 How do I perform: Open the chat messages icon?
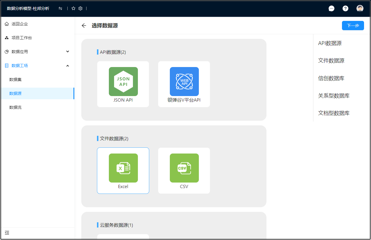point(331,8)
